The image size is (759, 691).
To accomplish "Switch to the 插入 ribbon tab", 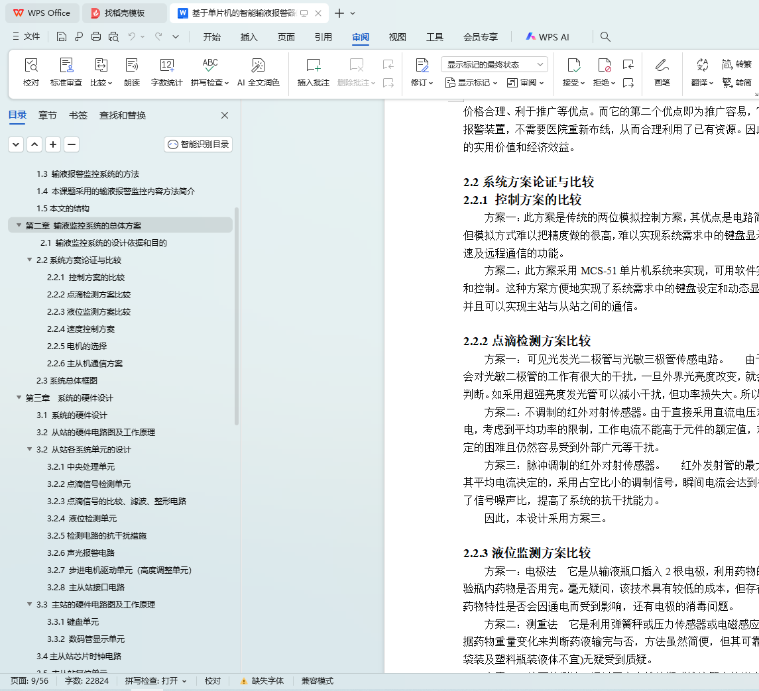I will point(249,37).
